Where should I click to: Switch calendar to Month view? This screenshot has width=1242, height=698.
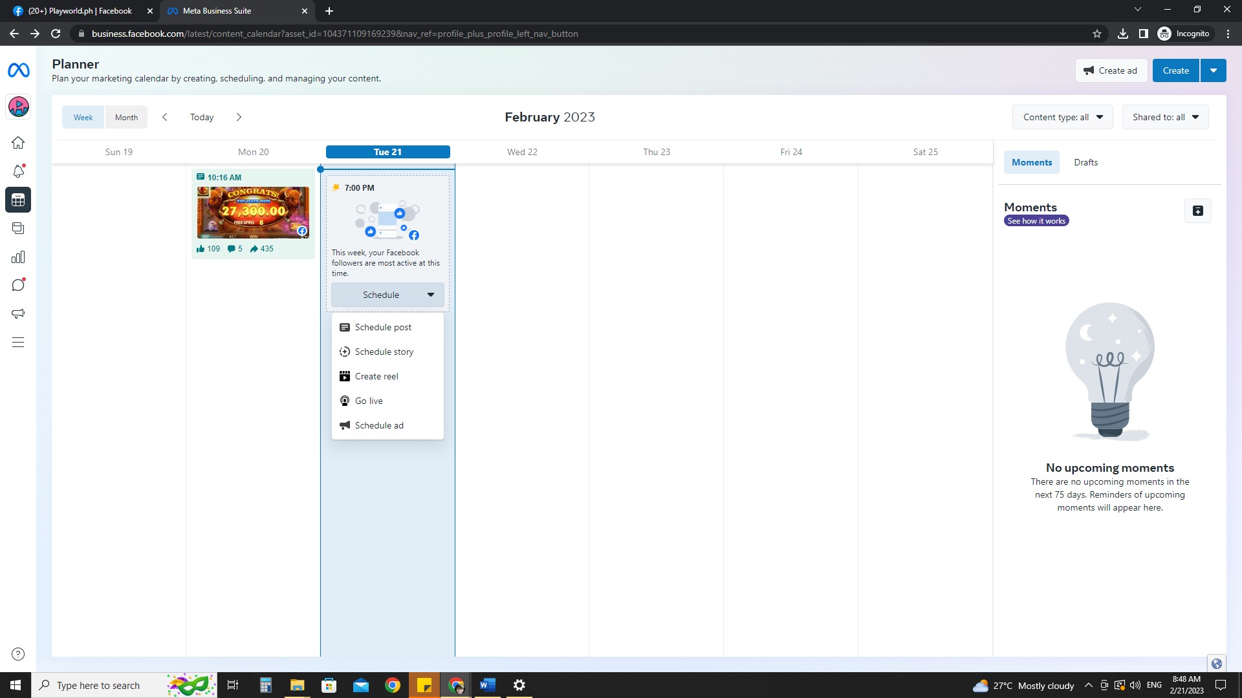coord(126,117)
